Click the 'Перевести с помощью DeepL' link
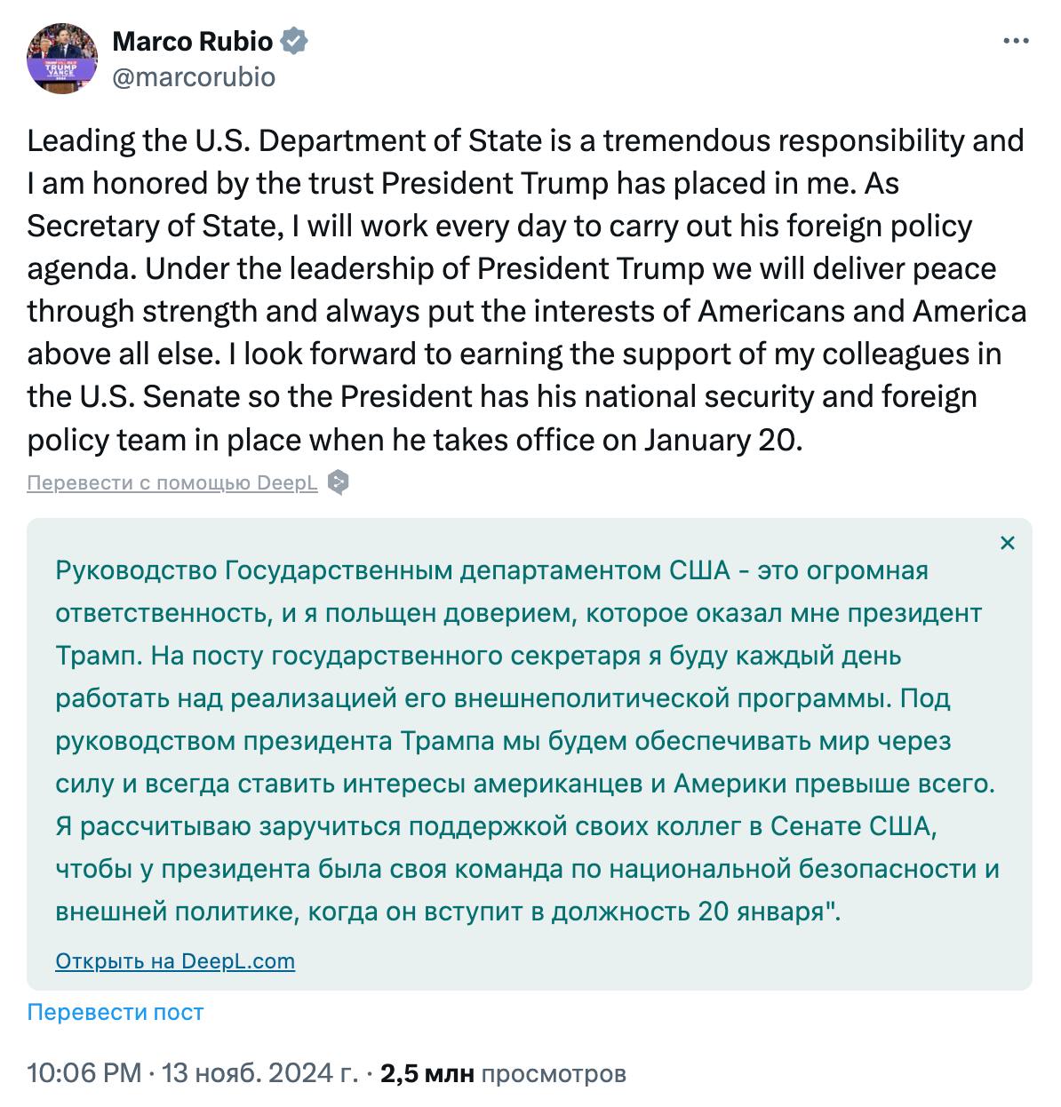 [172, 482]
